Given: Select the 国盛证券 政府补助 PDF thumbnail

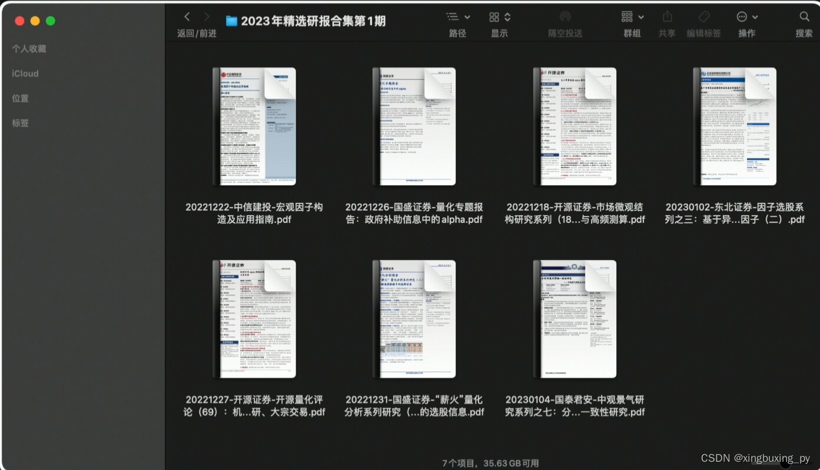Looking at the screenshot, I should (414, 126).
